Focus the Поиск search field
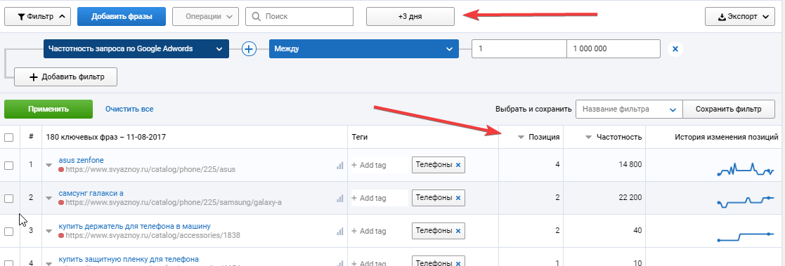 pyautogui.click(x=299, y=17)
